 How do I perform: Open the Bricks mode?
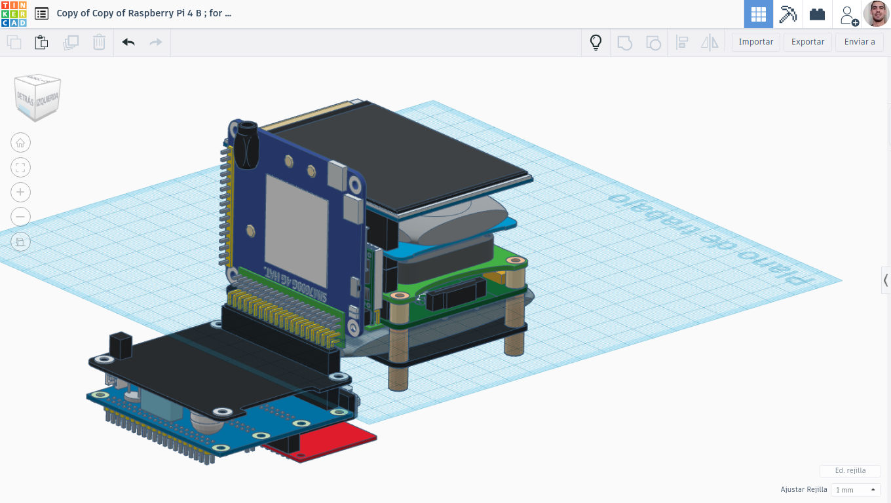[x=817, y=14]
